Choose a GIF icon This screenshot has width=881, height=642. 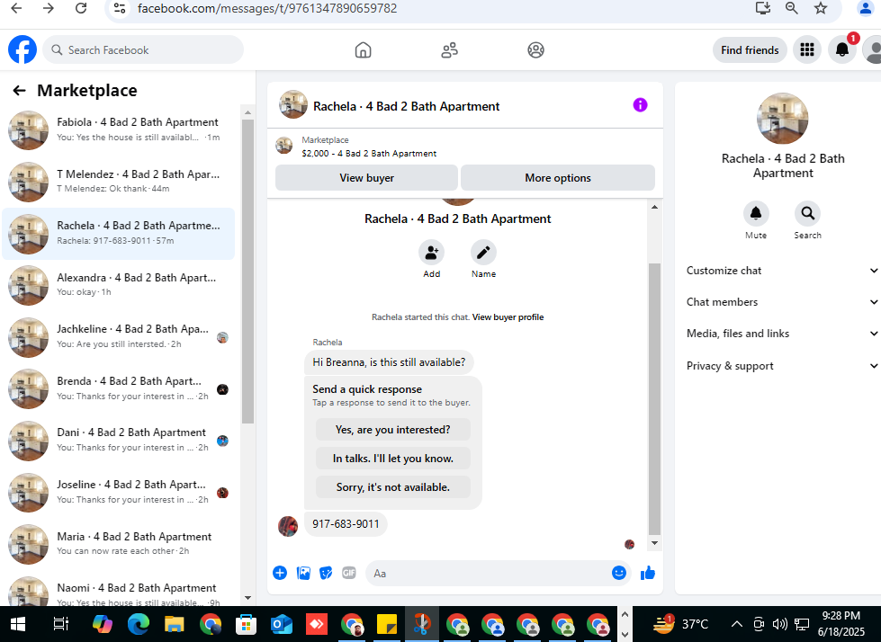point(349,573)
